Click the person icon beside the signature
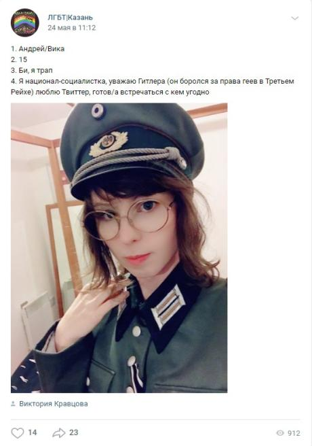This screenshot has height=446, width=312. pos(13,404)
